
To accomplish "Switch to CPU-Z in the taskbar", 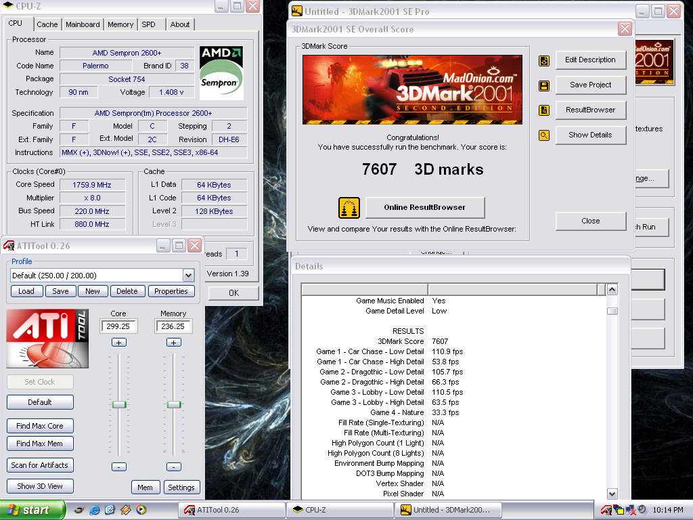I will click(x=340, y=510).
